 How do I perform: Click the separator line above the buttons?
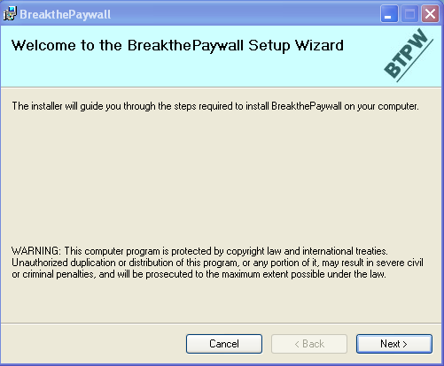click(x=221, y=323)
